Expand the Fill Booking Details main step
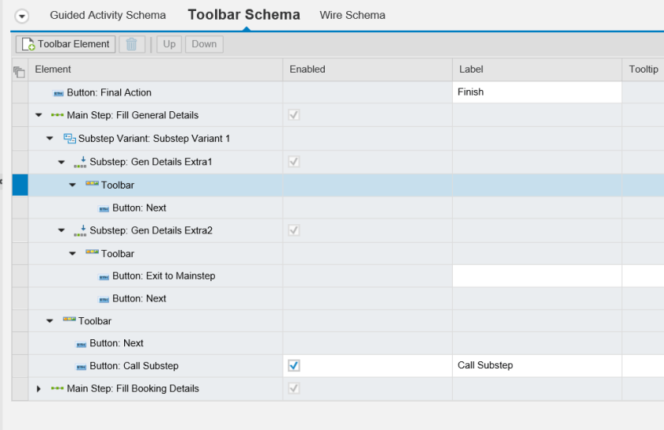 click(39, 389)
